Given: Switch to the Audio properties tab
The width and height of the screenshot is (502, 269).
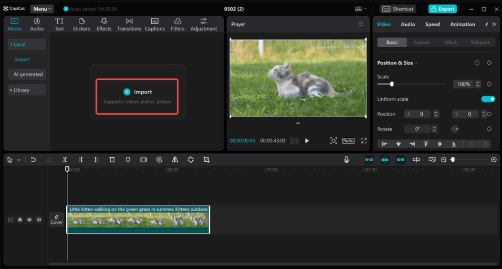Looking at the screenshot, I should point(408,24).
